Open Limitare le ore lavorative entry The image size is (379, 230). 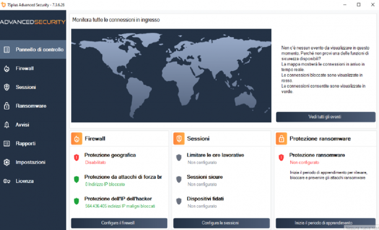pyautogui.click(x=216, y=155)
